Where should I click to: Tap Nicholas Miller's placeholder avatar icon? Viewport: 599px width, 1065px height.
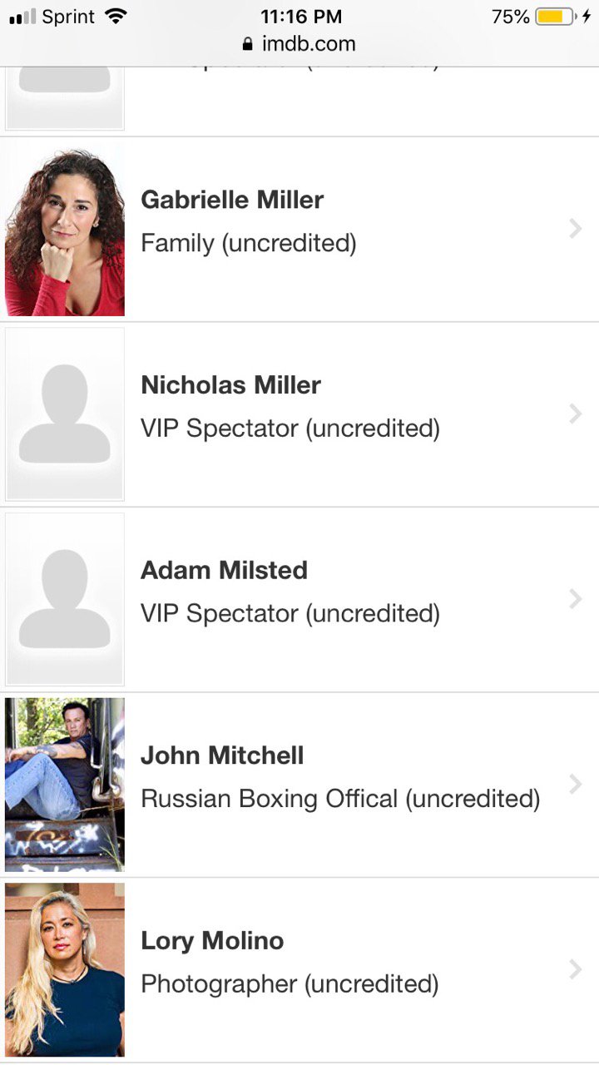(x=65, y=414)
